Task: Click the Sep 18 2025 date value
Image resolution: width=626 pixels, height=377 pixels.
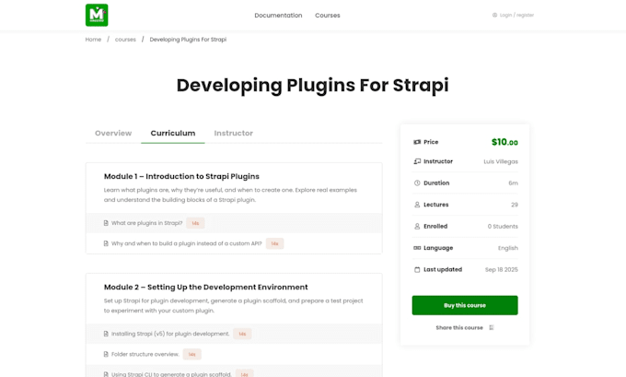Action: (502, 269)
